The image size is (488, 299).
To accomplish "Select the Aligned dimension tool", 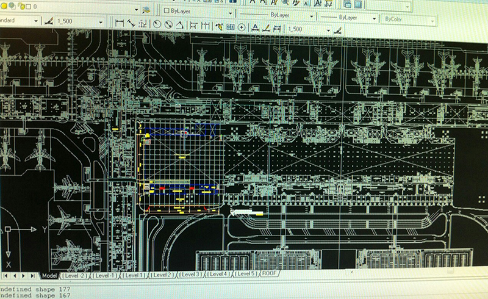I will tap(131, 26).
